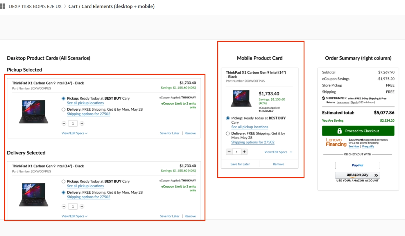Open Shipping options for 27502 in Pickup Selected card
This screenshot has width=405, height=236.
point(89,114)
